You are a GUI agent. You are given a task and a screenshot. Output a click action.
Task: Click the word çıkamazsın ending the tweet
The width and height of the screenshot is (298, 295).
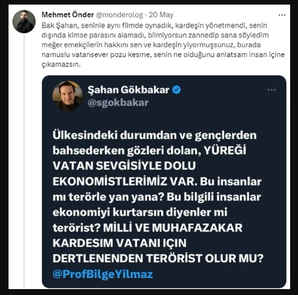coord(61,64)
